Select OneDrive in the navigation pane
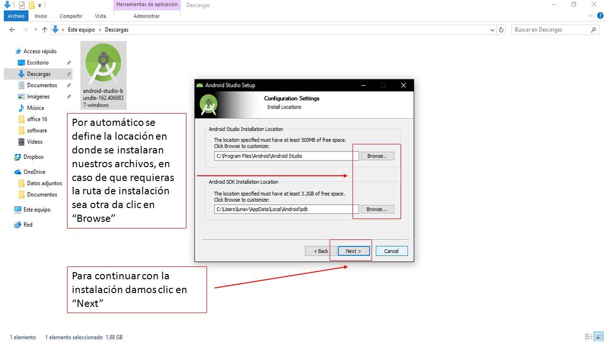The height and width of the screenshot is (342, 609). coord(34,172)
